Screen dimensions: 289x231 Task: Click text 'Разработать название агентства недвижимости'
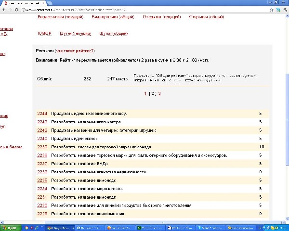coord(98,172)
